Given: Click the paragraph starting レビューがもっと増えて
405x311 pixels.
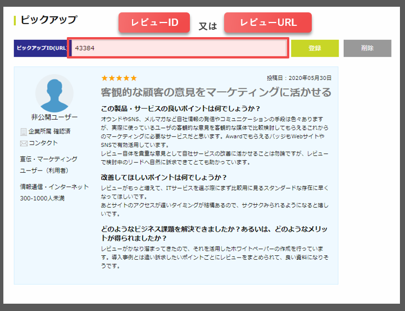Looking at the screenshot, I should [215, 201].
